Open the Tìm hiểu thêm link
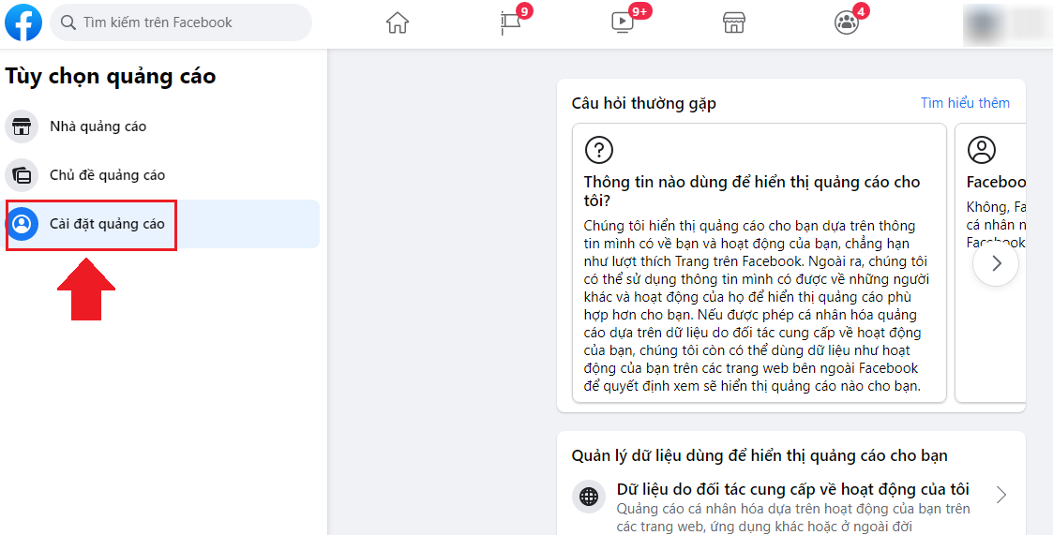The width and height of the screenshot is (1053, 535). (x=965, y=103)
